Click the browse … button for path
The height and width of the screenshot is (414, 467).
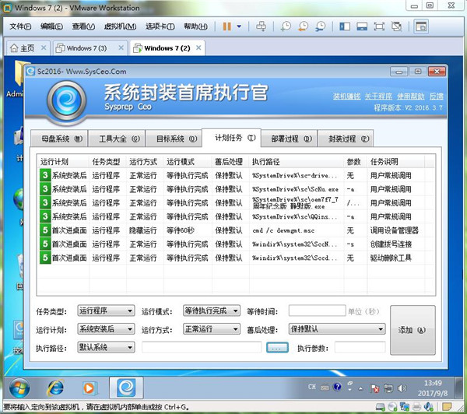point(277,347)
